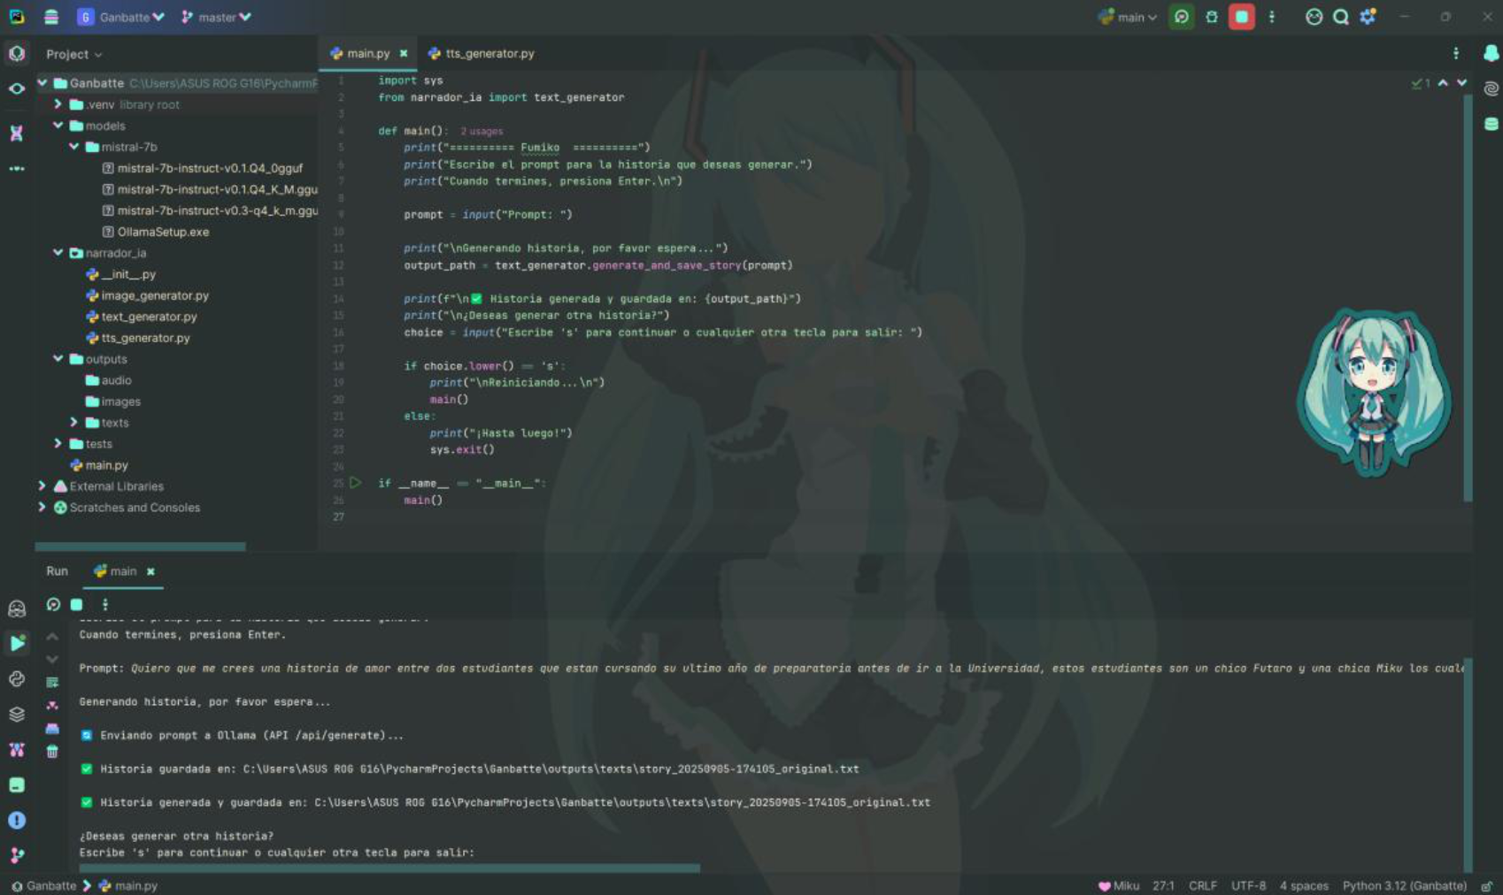Stop the running process with the red button

[x=1242, y=17]
